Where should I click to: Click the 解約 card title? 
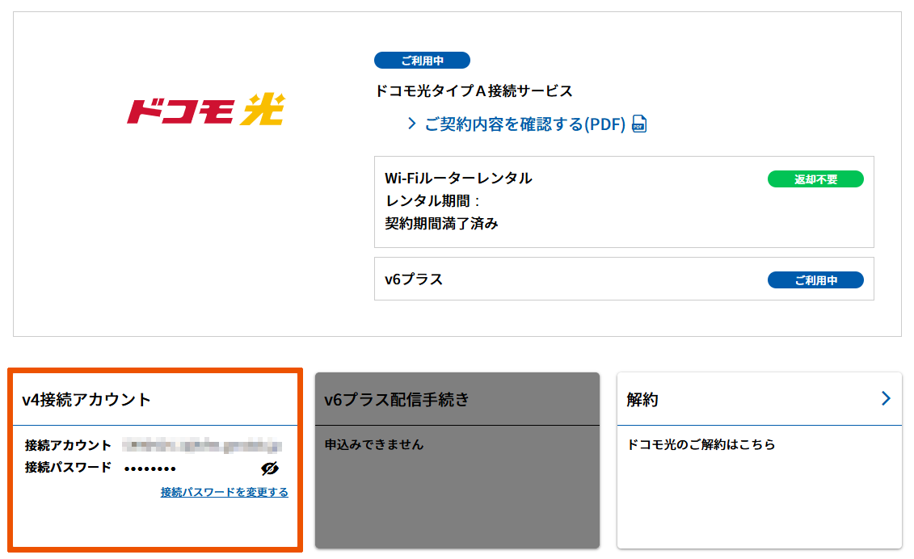642,400
